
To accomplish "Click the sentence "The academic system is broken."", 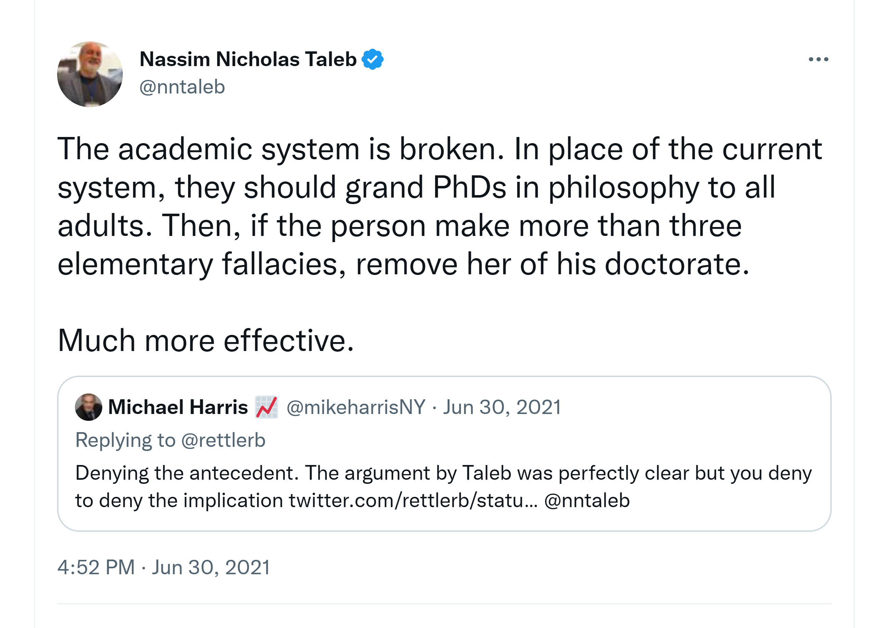I will [x=281, y=149].
